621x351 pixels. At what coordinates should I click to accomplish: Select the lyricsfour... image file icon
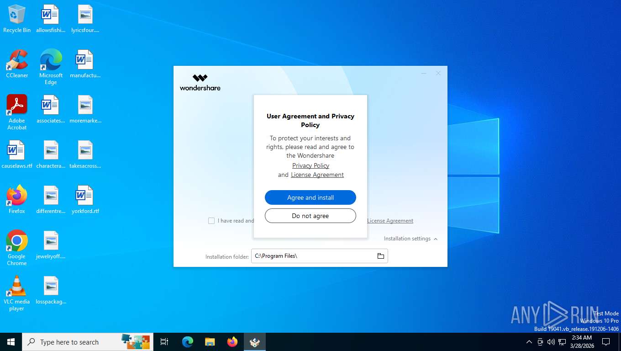pos(85,19)
